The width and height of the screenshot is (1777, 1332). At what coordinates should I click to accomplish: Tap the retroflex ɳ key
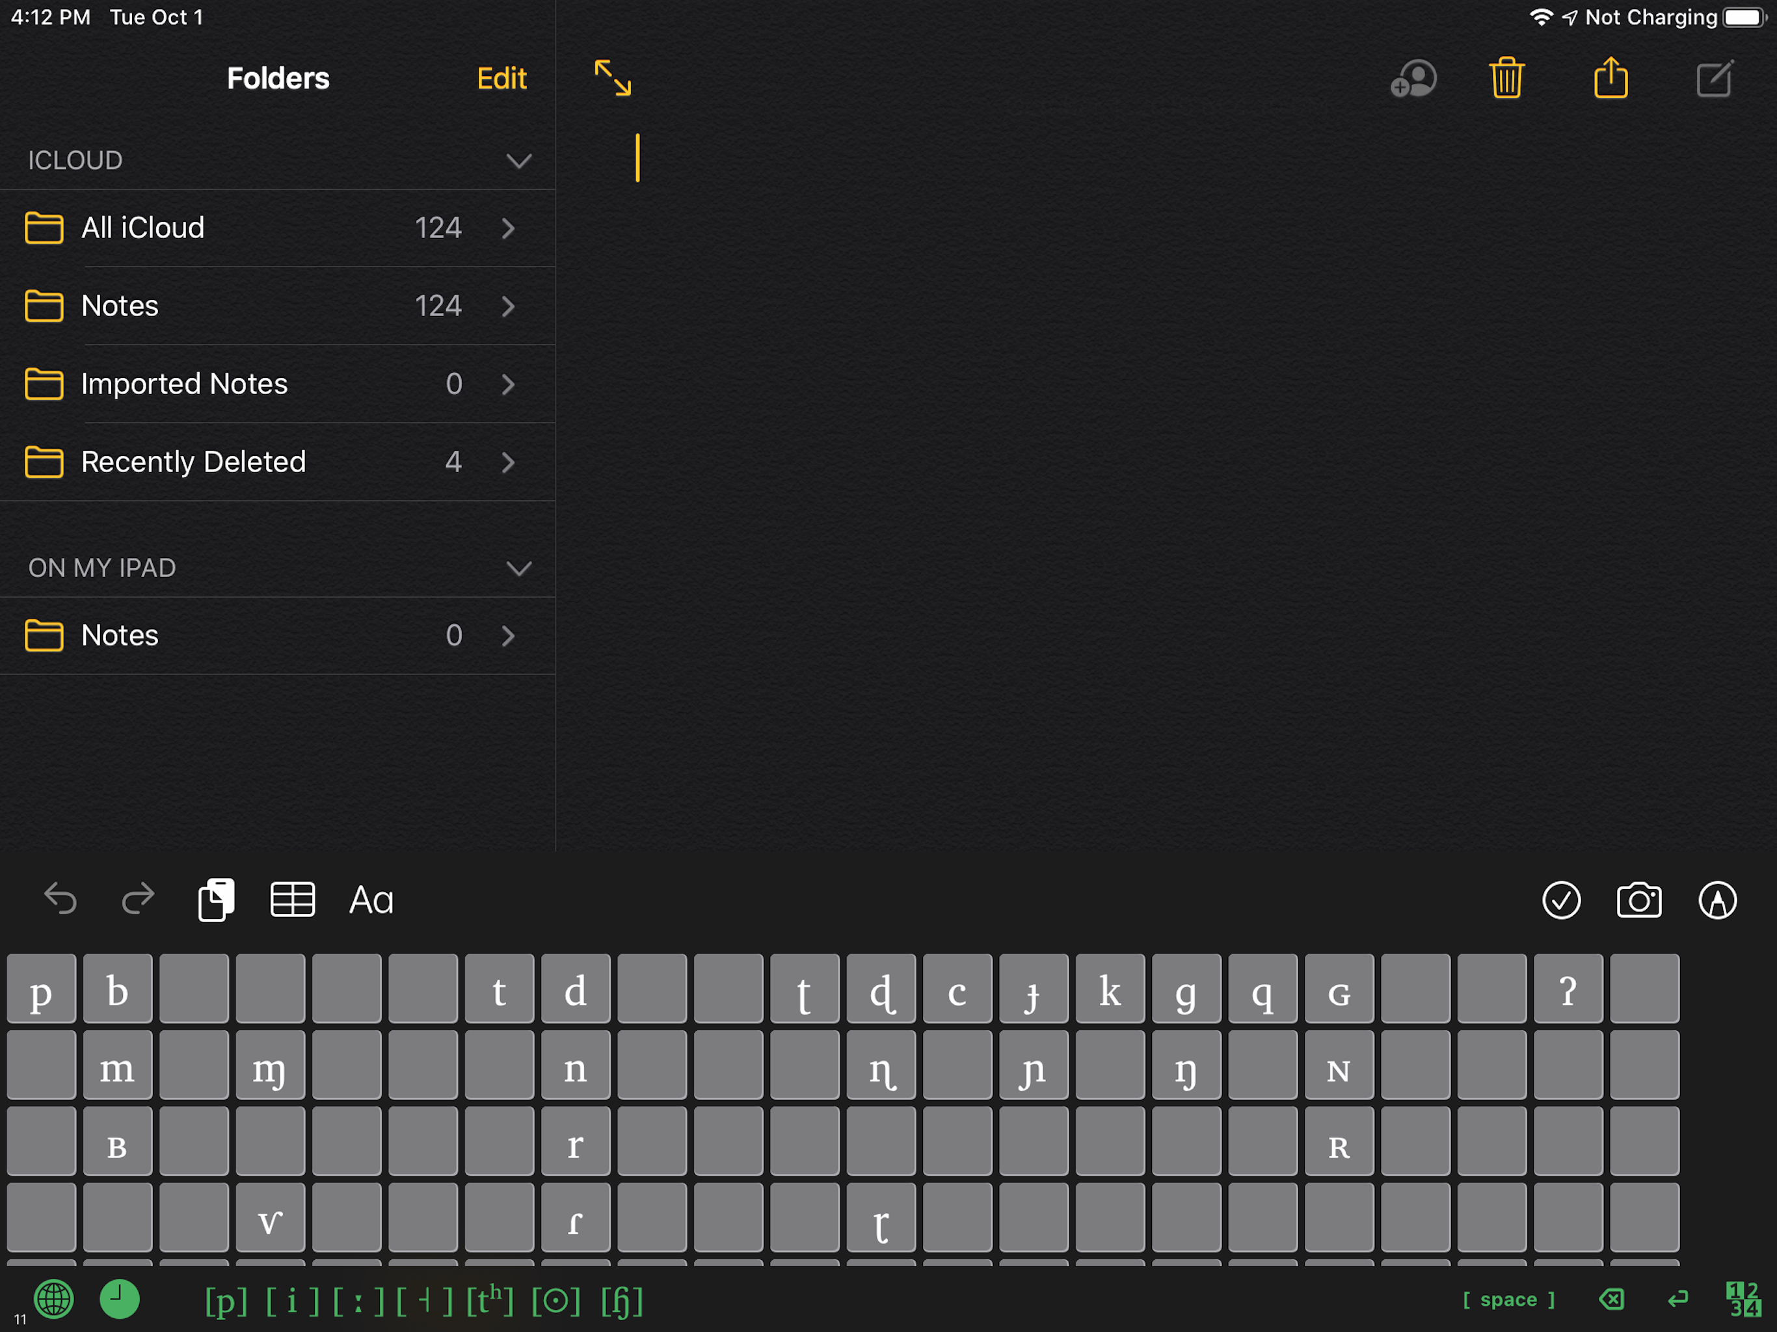[x=881, y=1065]
